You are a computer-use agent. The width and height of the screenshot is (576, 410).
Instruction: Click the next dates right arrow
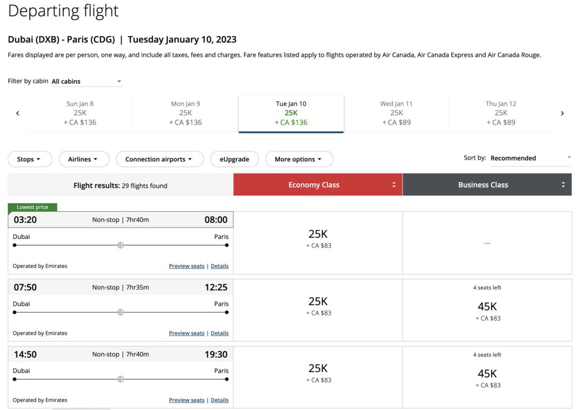[562, 113]
